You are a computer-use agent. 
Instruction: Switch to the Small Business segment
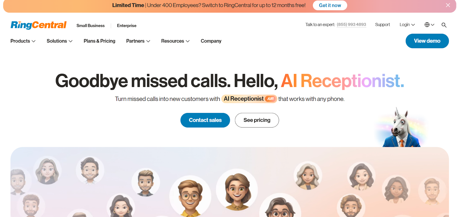[91, 25]
